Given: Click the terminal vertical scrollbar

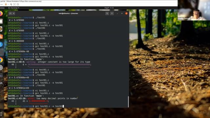Looking at the screenshot, I should pyautogui.click(x=128, y=102).
